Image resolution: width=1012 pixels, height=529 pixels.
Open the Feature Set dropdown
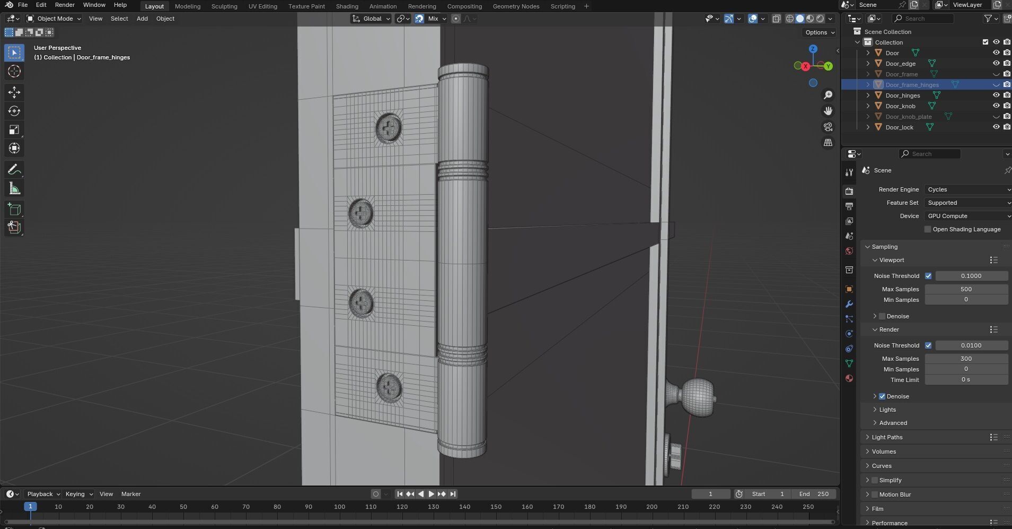coord(968,203)
